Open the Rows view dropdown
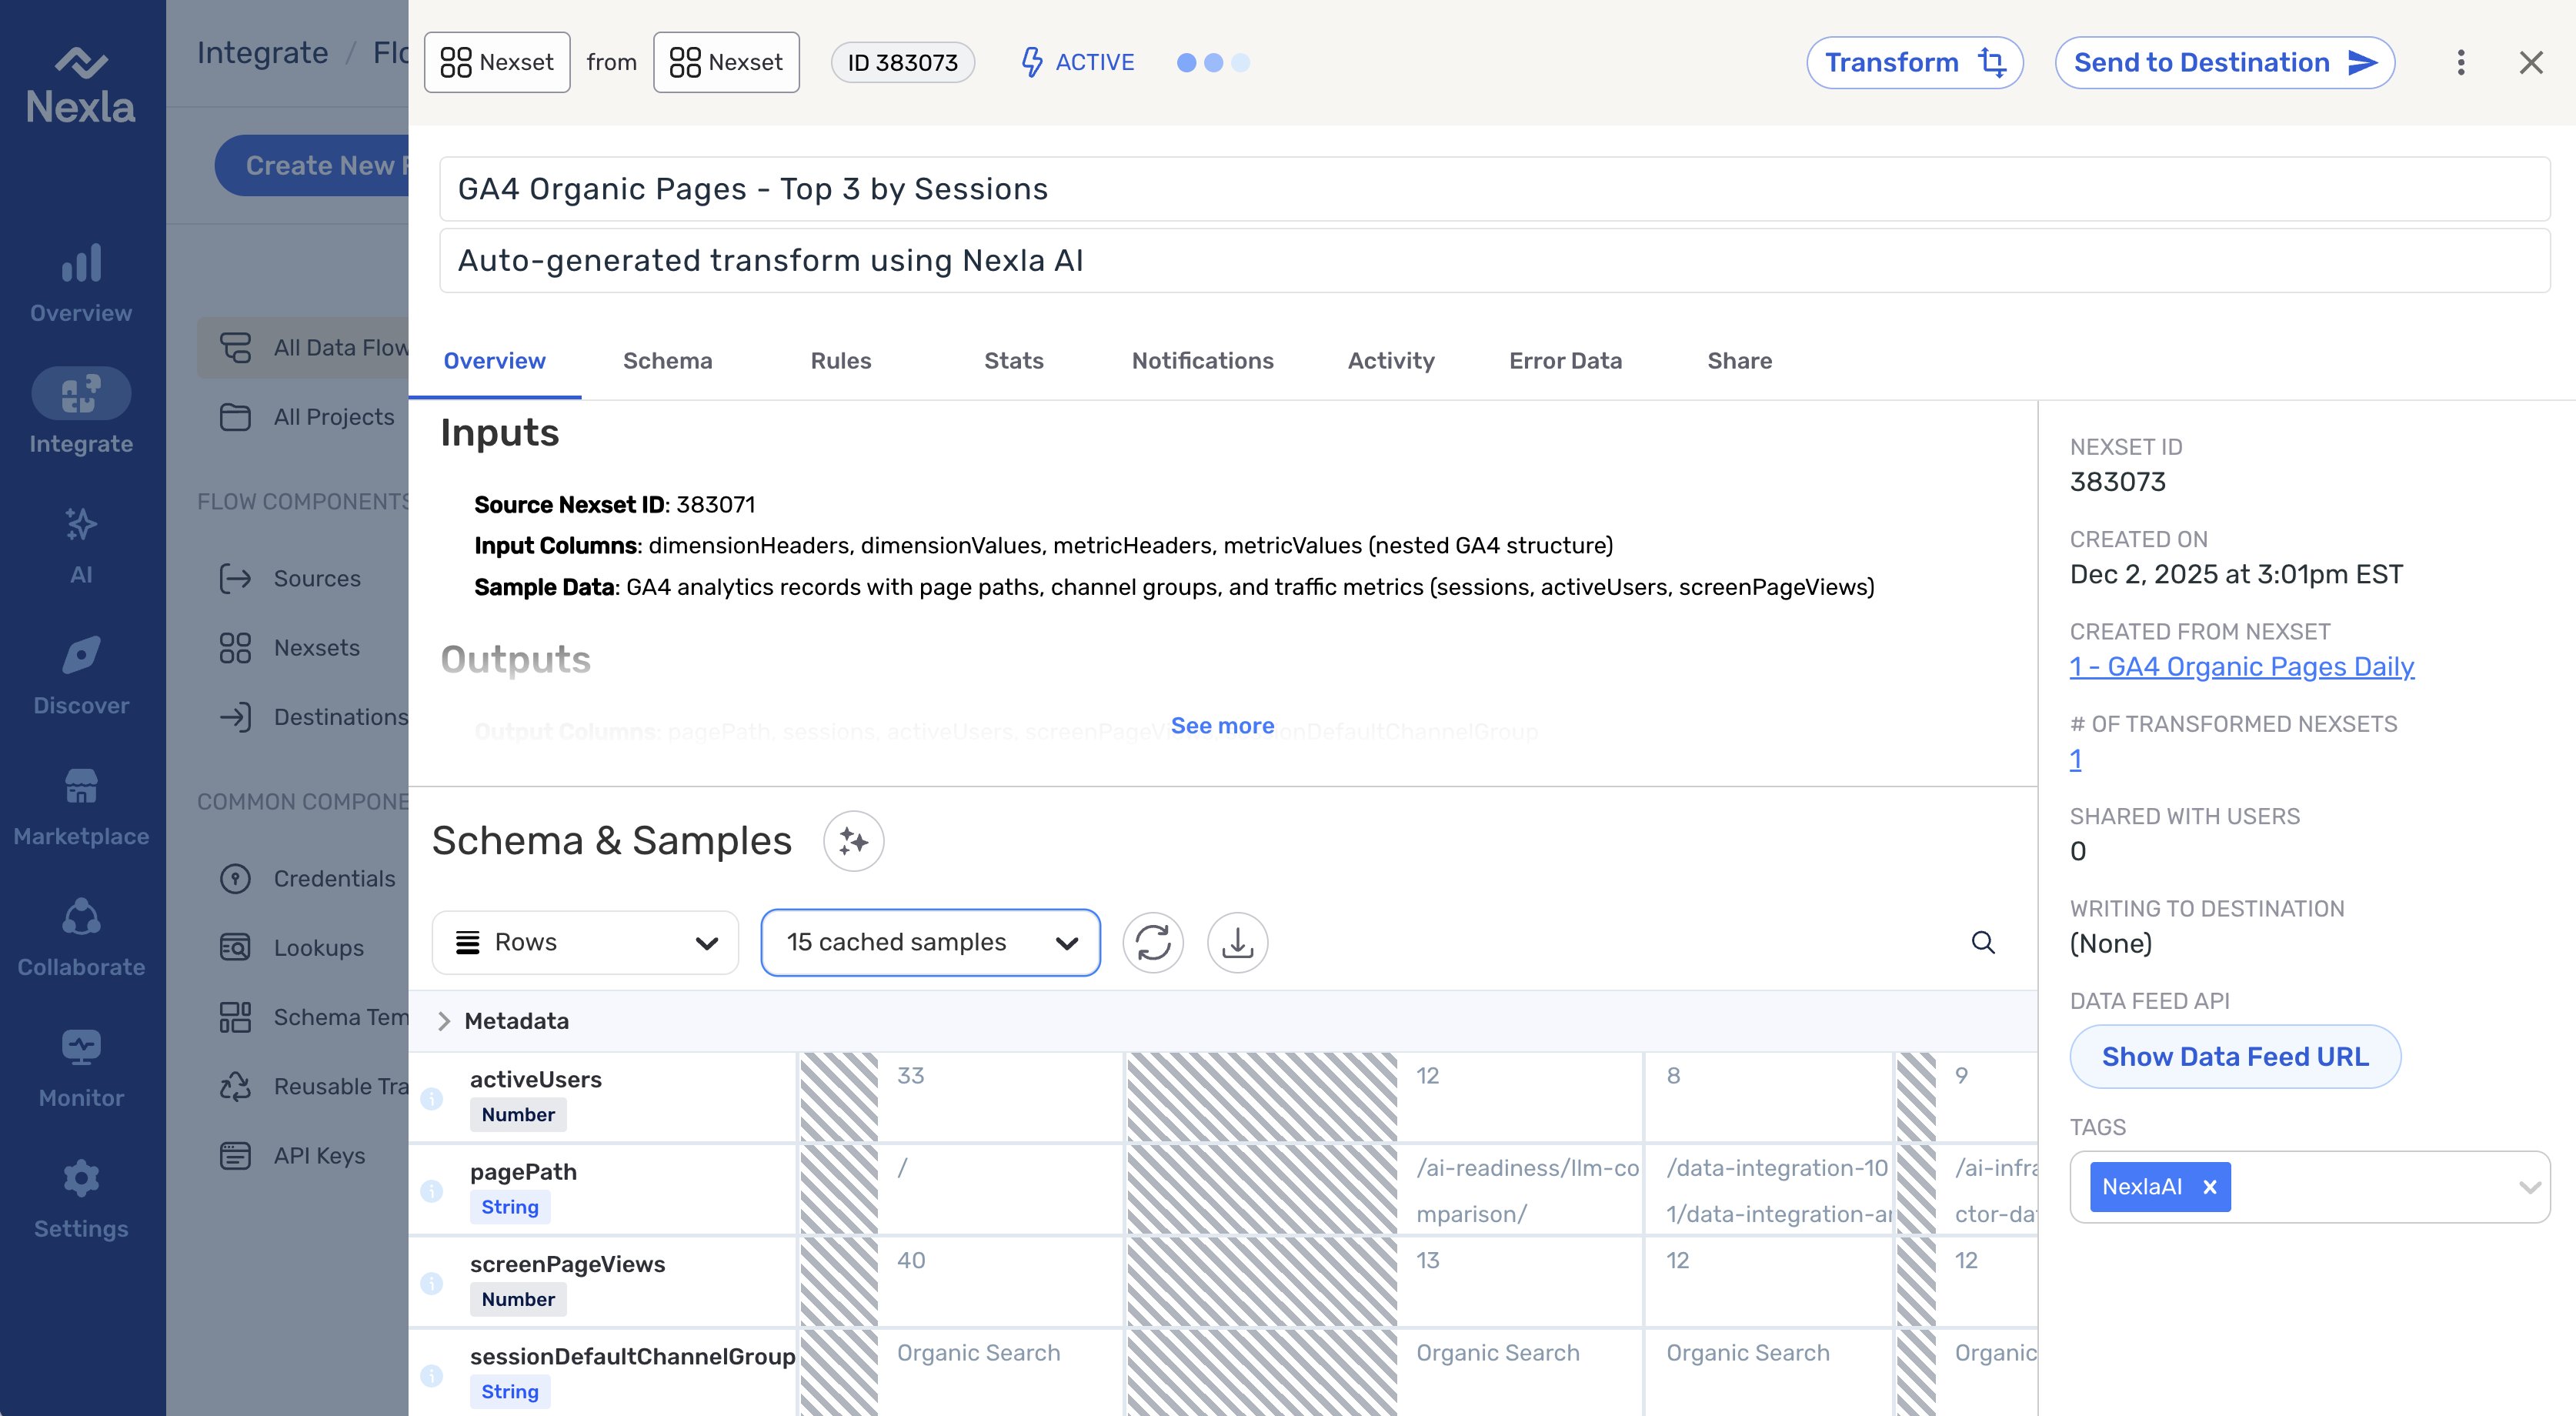This screenshot has width=2576, height=1416. [585, 942]
